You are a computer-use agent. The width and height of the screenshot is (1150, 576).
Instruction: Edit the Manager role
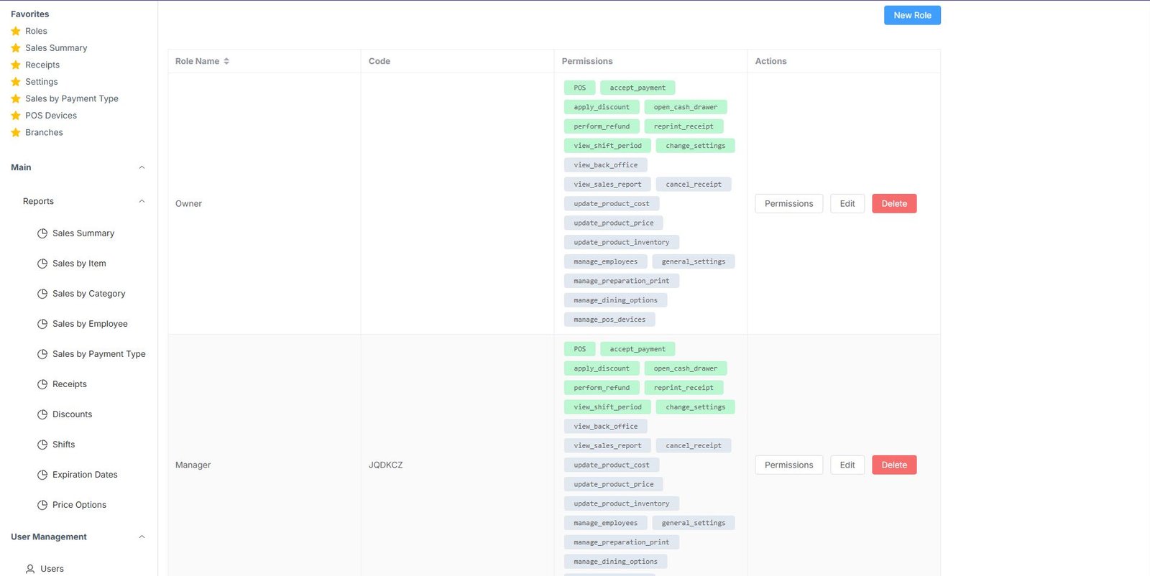point(847,465)
